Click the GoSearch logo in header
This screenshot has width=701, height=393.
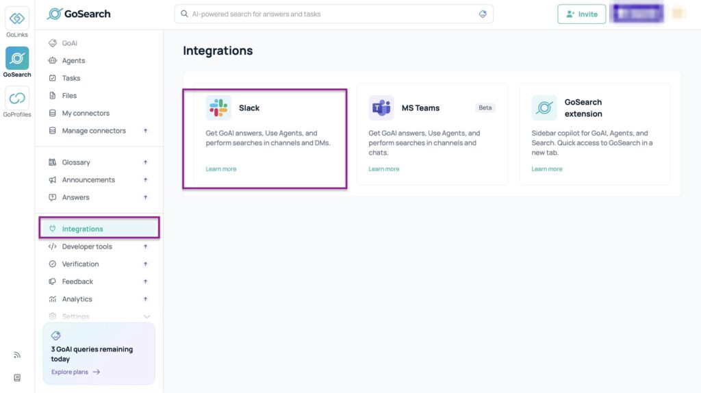(79, 14)
